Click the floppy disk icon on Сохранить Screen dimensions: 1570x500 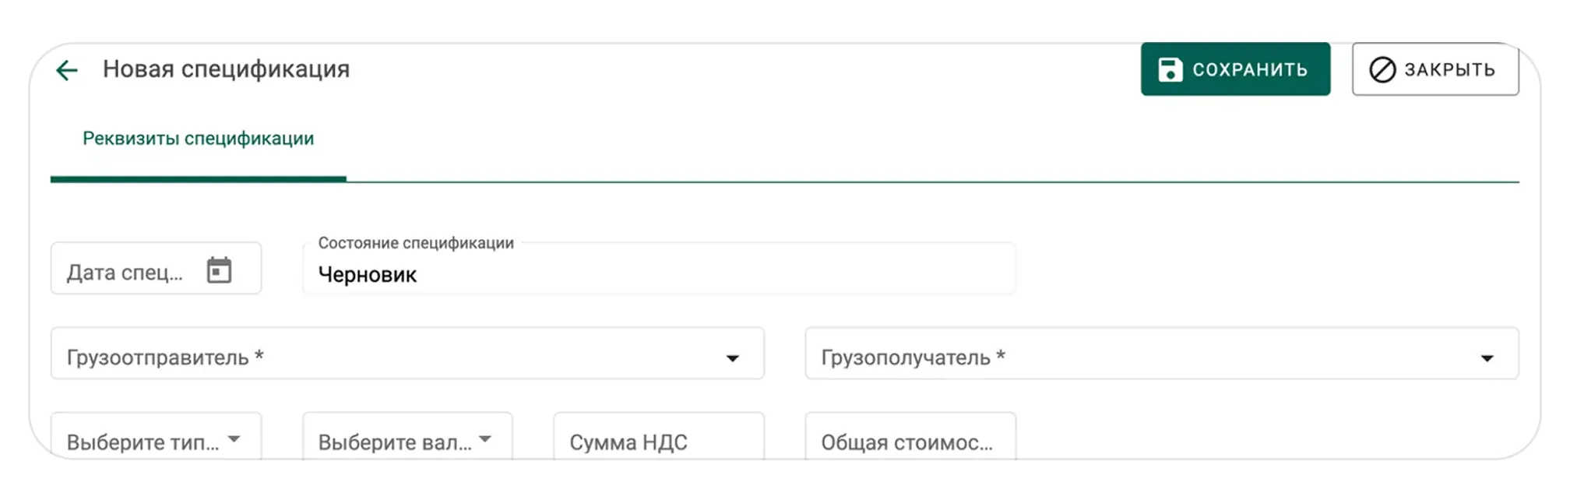1170,69
